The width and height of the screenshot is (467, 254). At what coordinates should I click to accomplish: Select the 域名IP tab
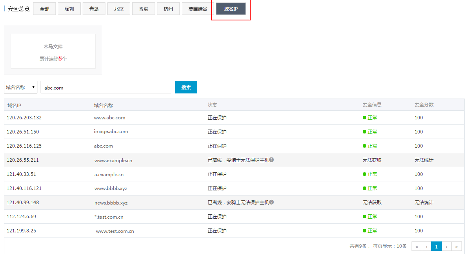tap(231, 9)
